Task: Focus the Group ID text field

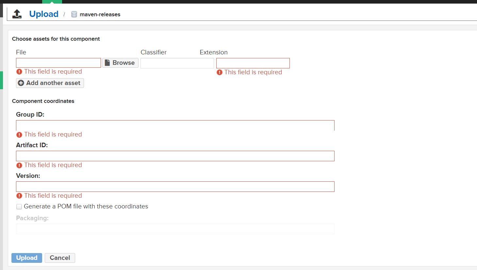Action: tap(175, 125)
